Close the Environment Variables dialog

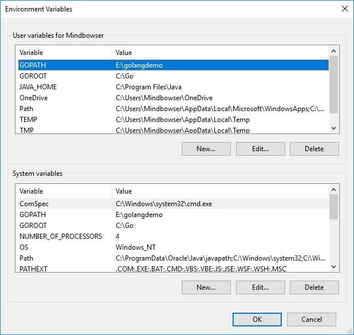344,9
